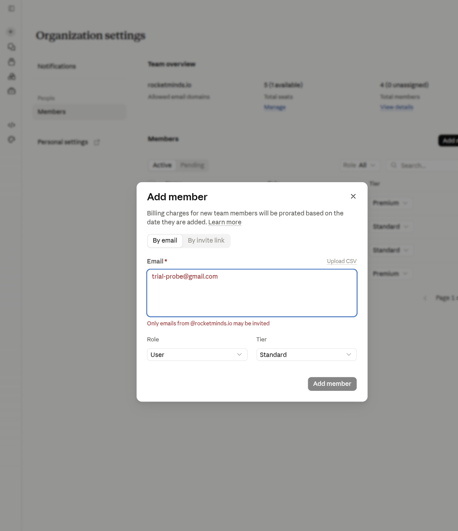Switch to Active members tab

[x=162, y=165]
